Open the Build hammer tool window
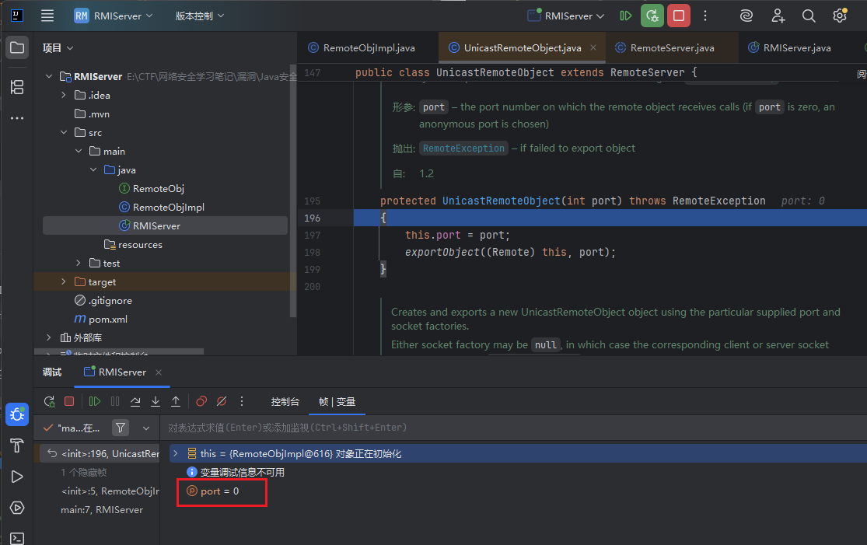 16,445
